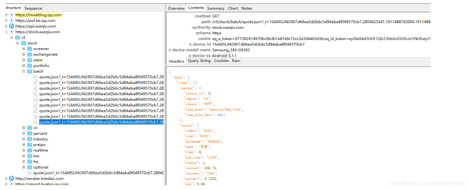Click the preipo folder icon
The width and height of the screenshot is (468, 190).
click(30, 144)
